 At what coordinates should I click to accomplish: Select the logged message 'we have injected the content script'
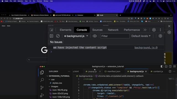pyautogui.click(x=80, y=48)
